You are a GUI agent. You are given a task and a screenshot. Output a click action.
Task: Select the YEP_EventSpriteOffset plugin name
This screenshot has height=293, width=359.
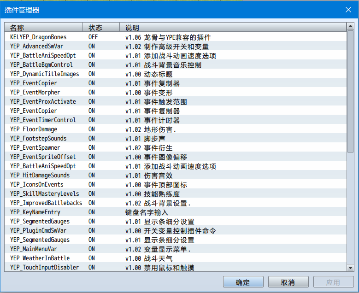[43, 157]
